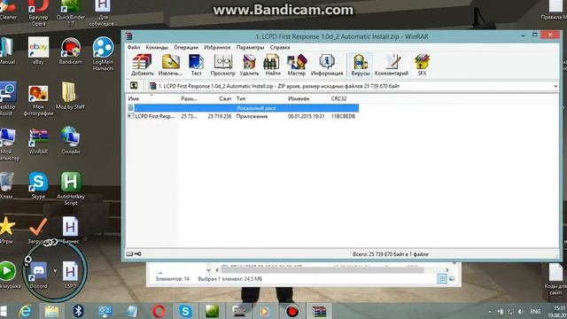Select the LSPD desktop file icon

click(x=70, y=276)
